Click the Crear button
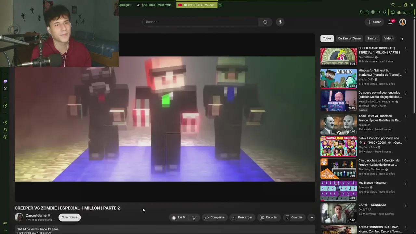Viewport: 416px width, 234px height. (x=374, y=22)
